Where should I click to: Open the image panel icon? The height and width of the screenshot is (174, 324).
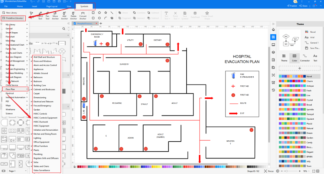273,45
